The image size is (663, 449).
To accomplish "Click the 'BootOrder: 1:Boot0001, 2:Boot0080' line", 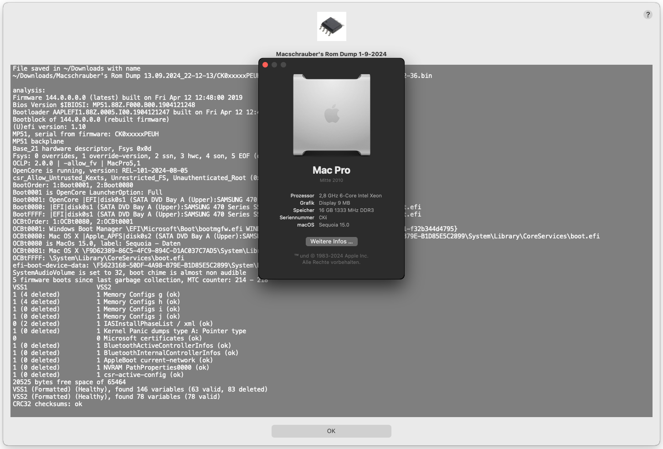I will 73,185.
